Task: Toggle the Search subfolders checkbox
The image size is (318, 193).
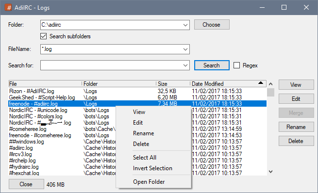Action: click(x=43, y=36)
